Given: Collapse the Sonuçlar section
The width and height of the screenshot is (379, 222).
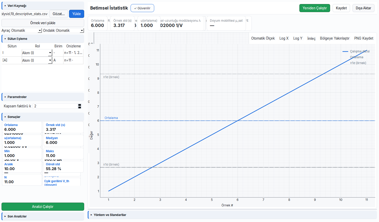Looking at the screenshot, I should tap(43, 117).
